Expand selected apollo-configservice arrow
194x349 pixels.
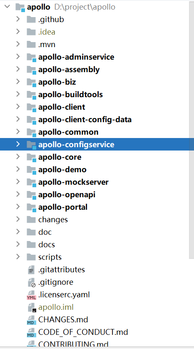point(18,144)
